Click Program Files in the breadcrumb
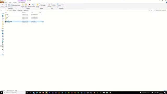Image resolution: width=167 pixels, height=94 pixels. (20, 10)
